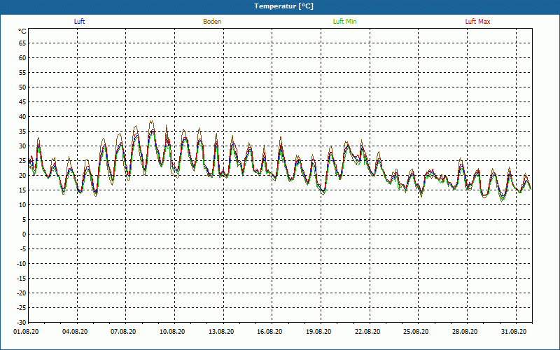Click the Luft legend label

pos(79,22)
